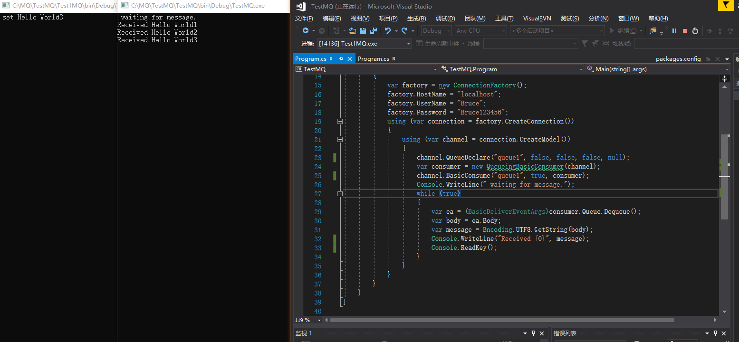Click the Navigate Backward arrow icon
This screenshot has height=342, width=739.
click(x=306, y=30)
